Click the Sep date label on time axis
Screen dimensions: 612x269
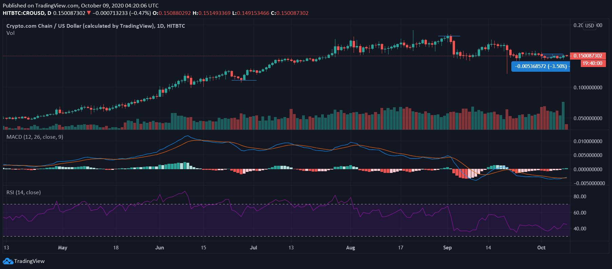448,248
